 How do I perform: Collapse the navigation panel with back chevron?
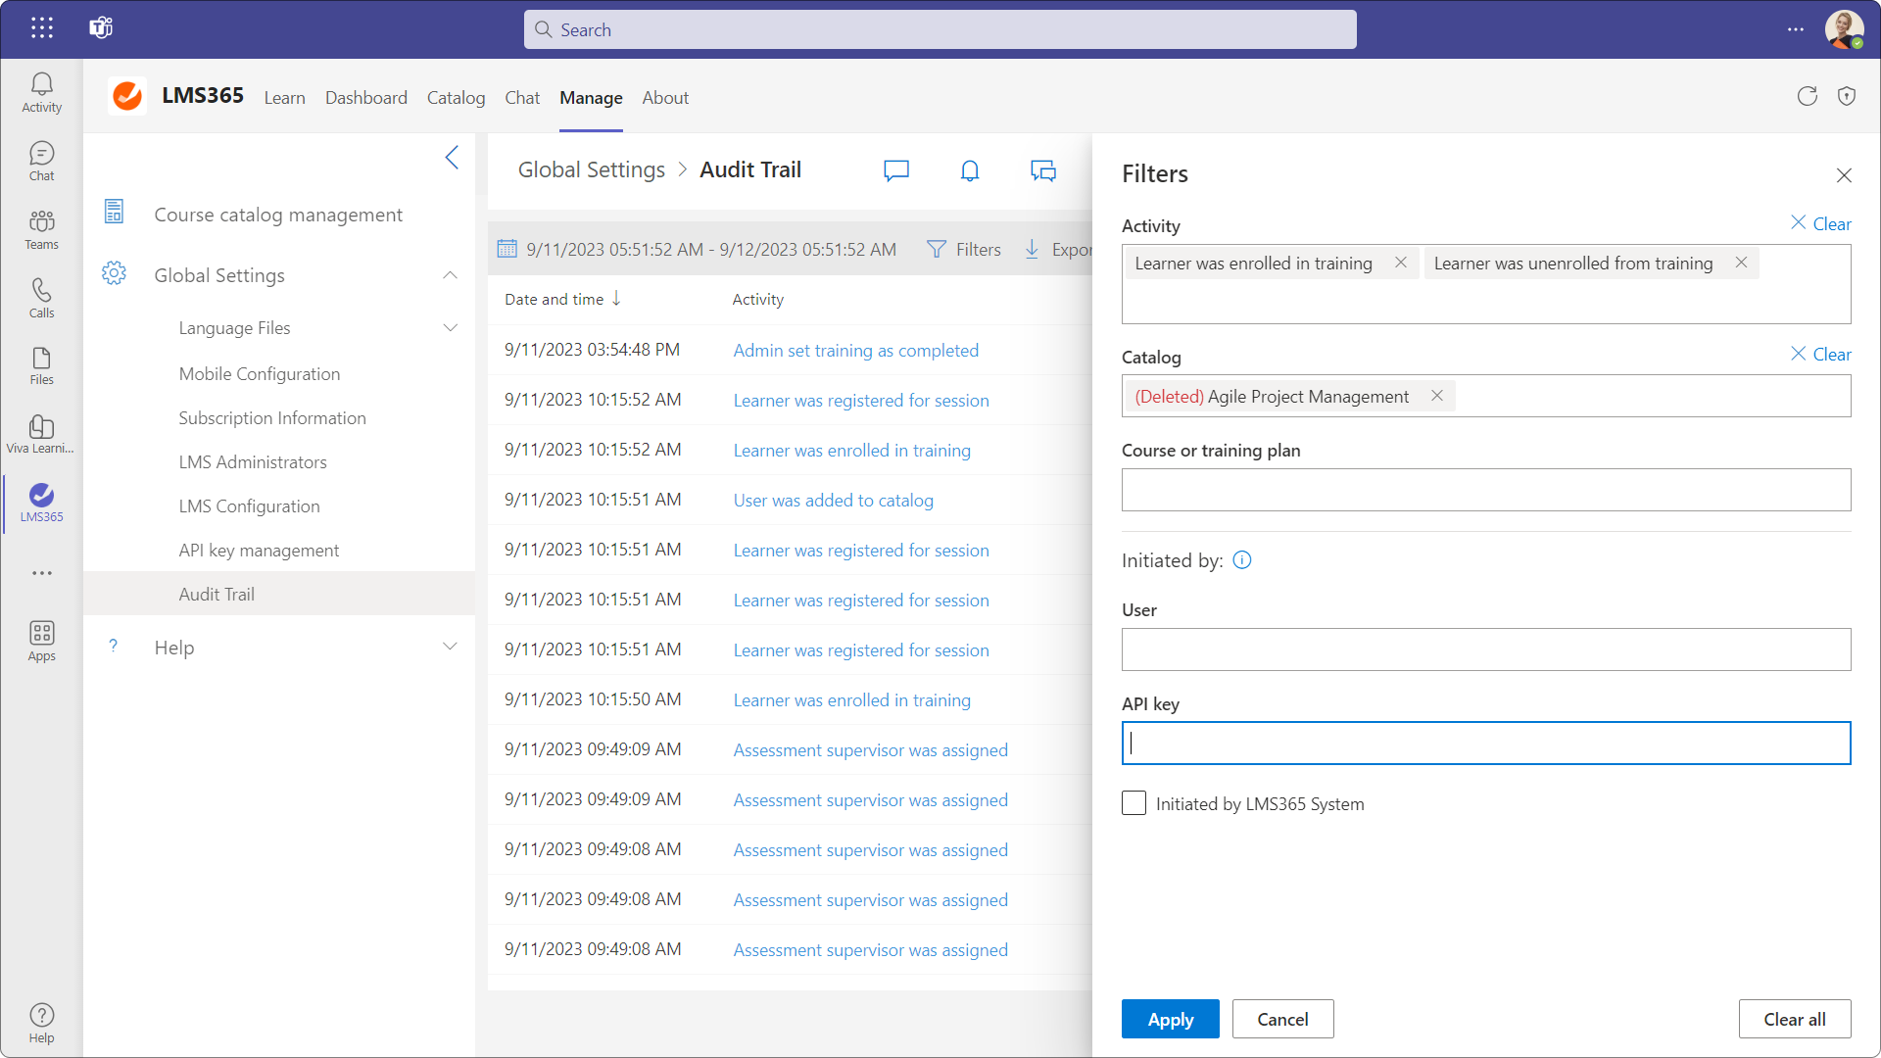click(x=452, y=158)
